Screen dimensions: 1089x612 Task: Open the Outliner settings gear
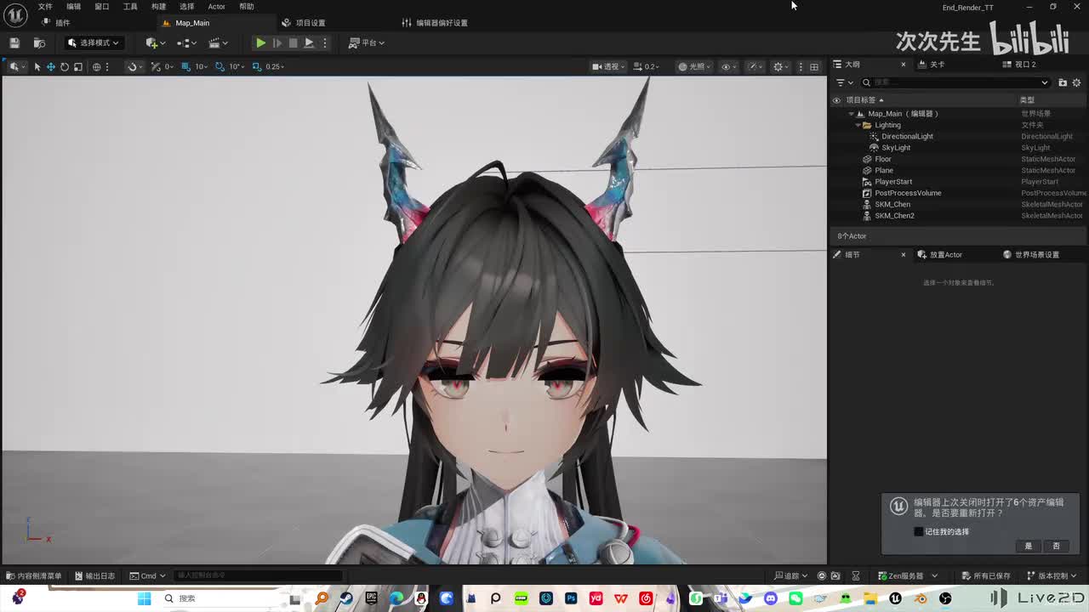coord(1076,82)
